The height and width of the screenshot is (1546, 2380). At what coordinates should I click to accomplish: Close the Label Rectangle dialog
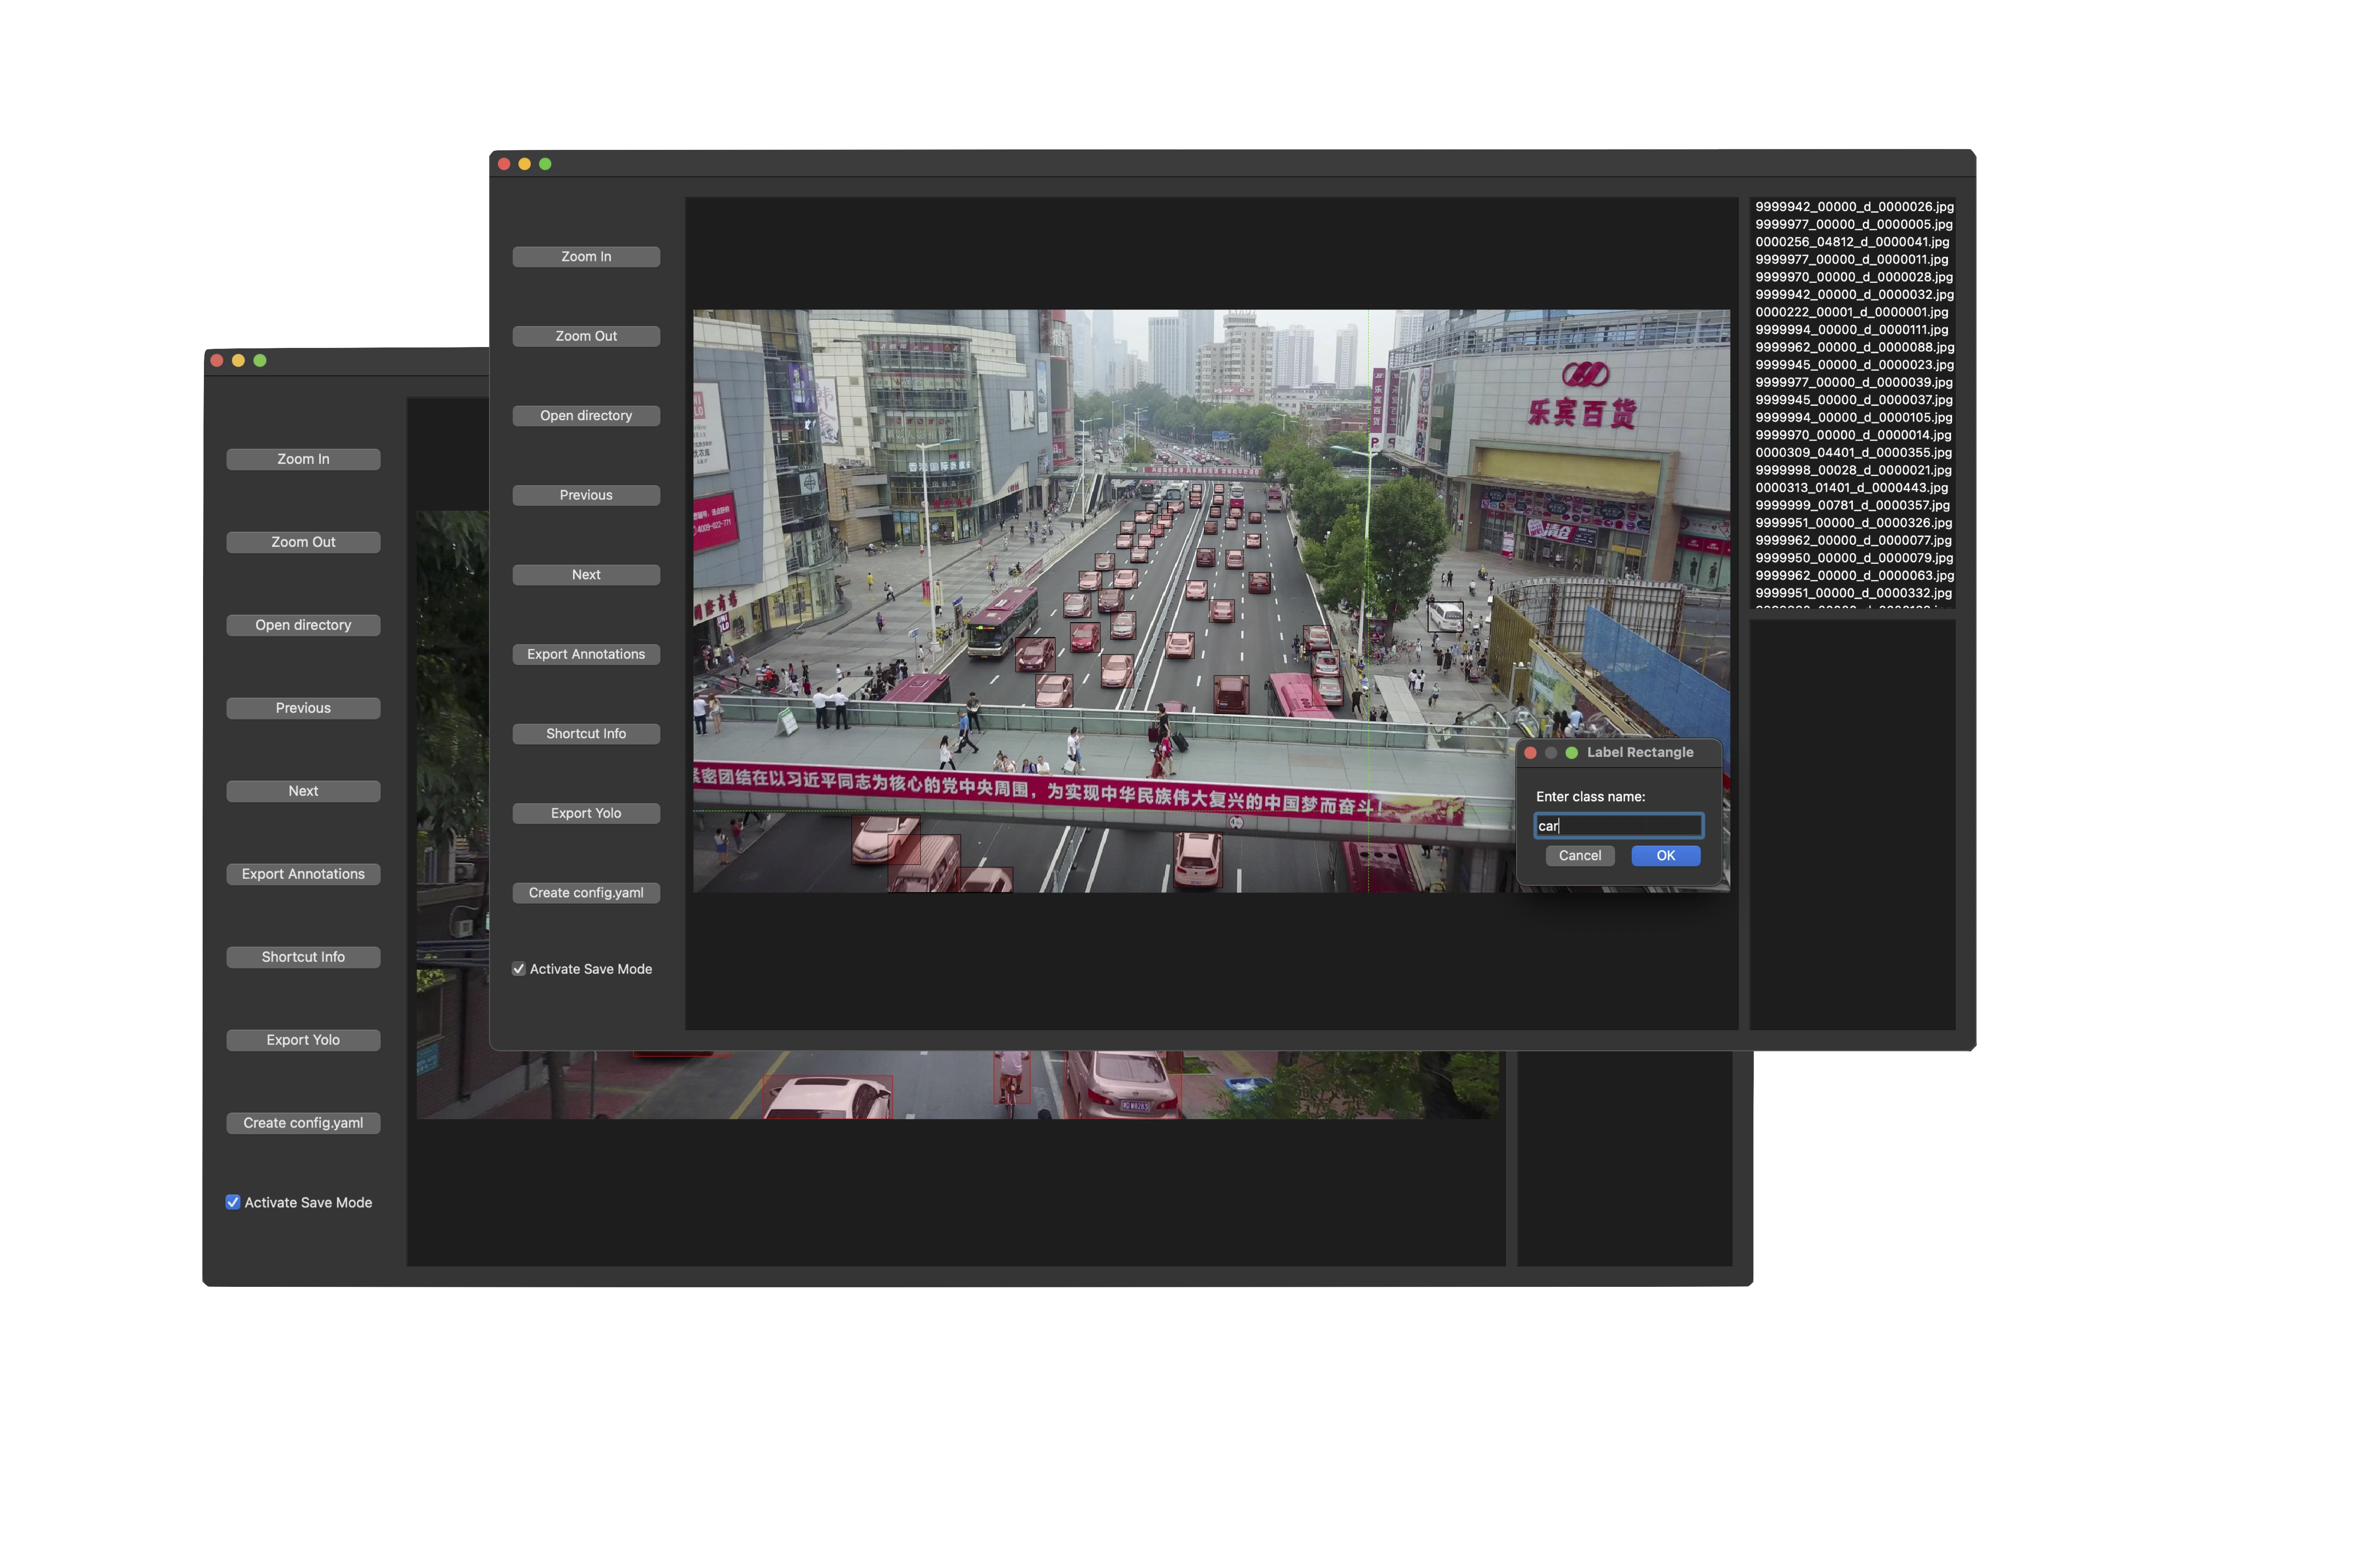click(1530, 752)
